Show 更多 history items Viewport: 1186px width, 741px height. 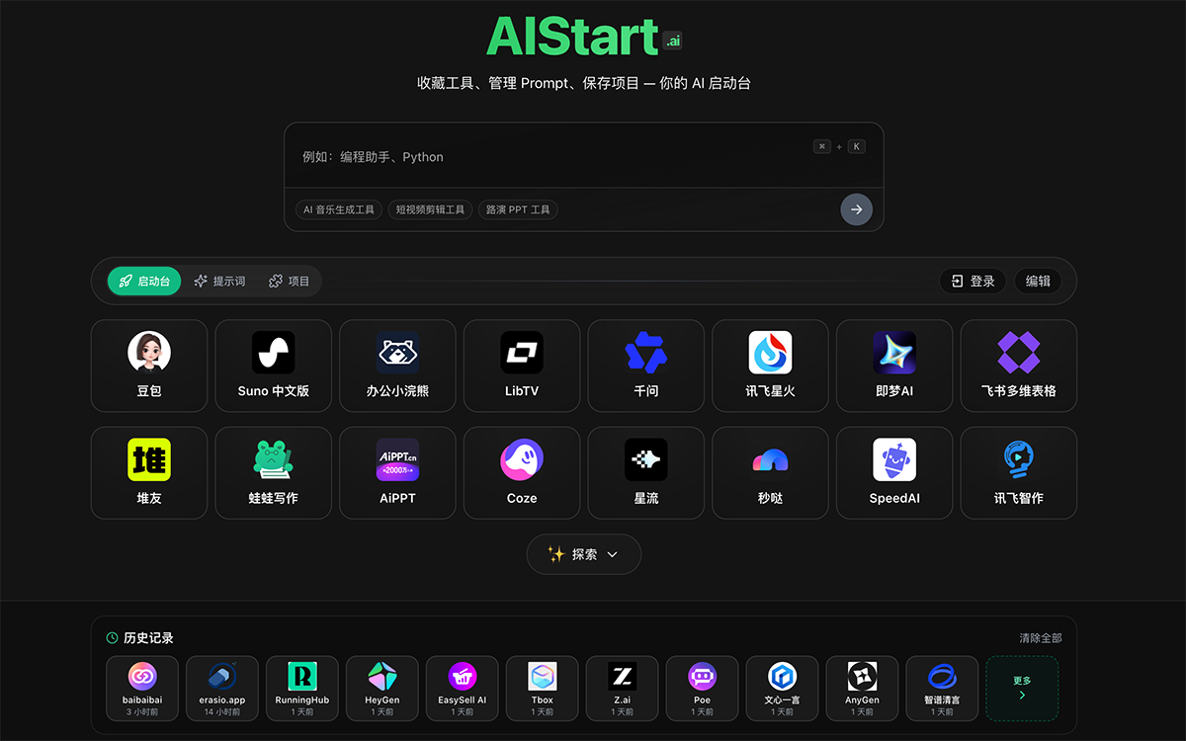coord(1022,689)
